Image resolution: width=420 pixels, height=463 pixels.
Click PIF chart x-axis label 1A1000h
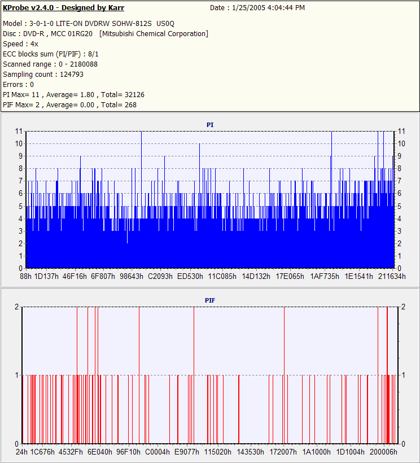pos(316,452)
